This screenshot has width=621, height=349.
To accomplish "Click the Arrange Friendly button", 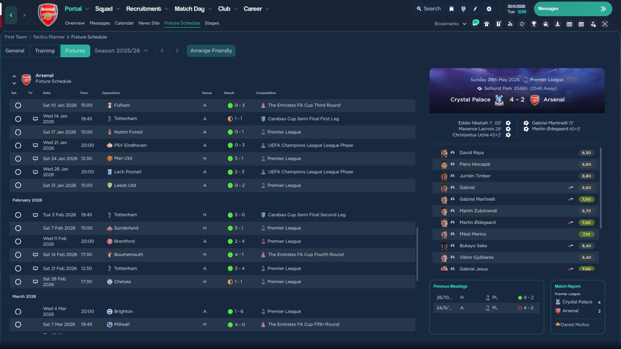I will [211, 51].
